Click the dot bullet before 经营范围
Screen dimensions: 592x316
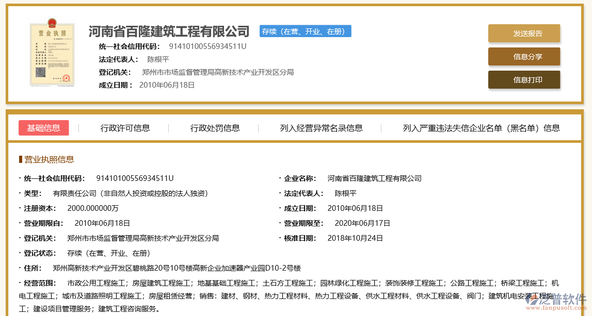click(x=19, y=282)
